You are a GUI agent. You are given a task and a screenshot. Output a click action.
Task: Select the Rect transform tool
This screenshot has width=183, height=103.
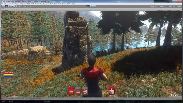point(16,6)
